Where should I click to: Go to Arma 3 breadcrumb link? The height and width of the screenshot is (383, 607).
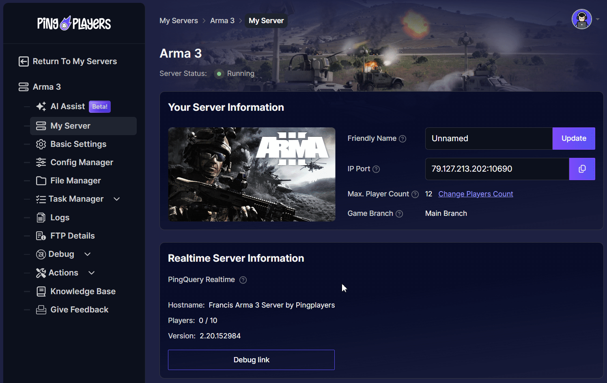pyautogui.click(x=222, y=21)
